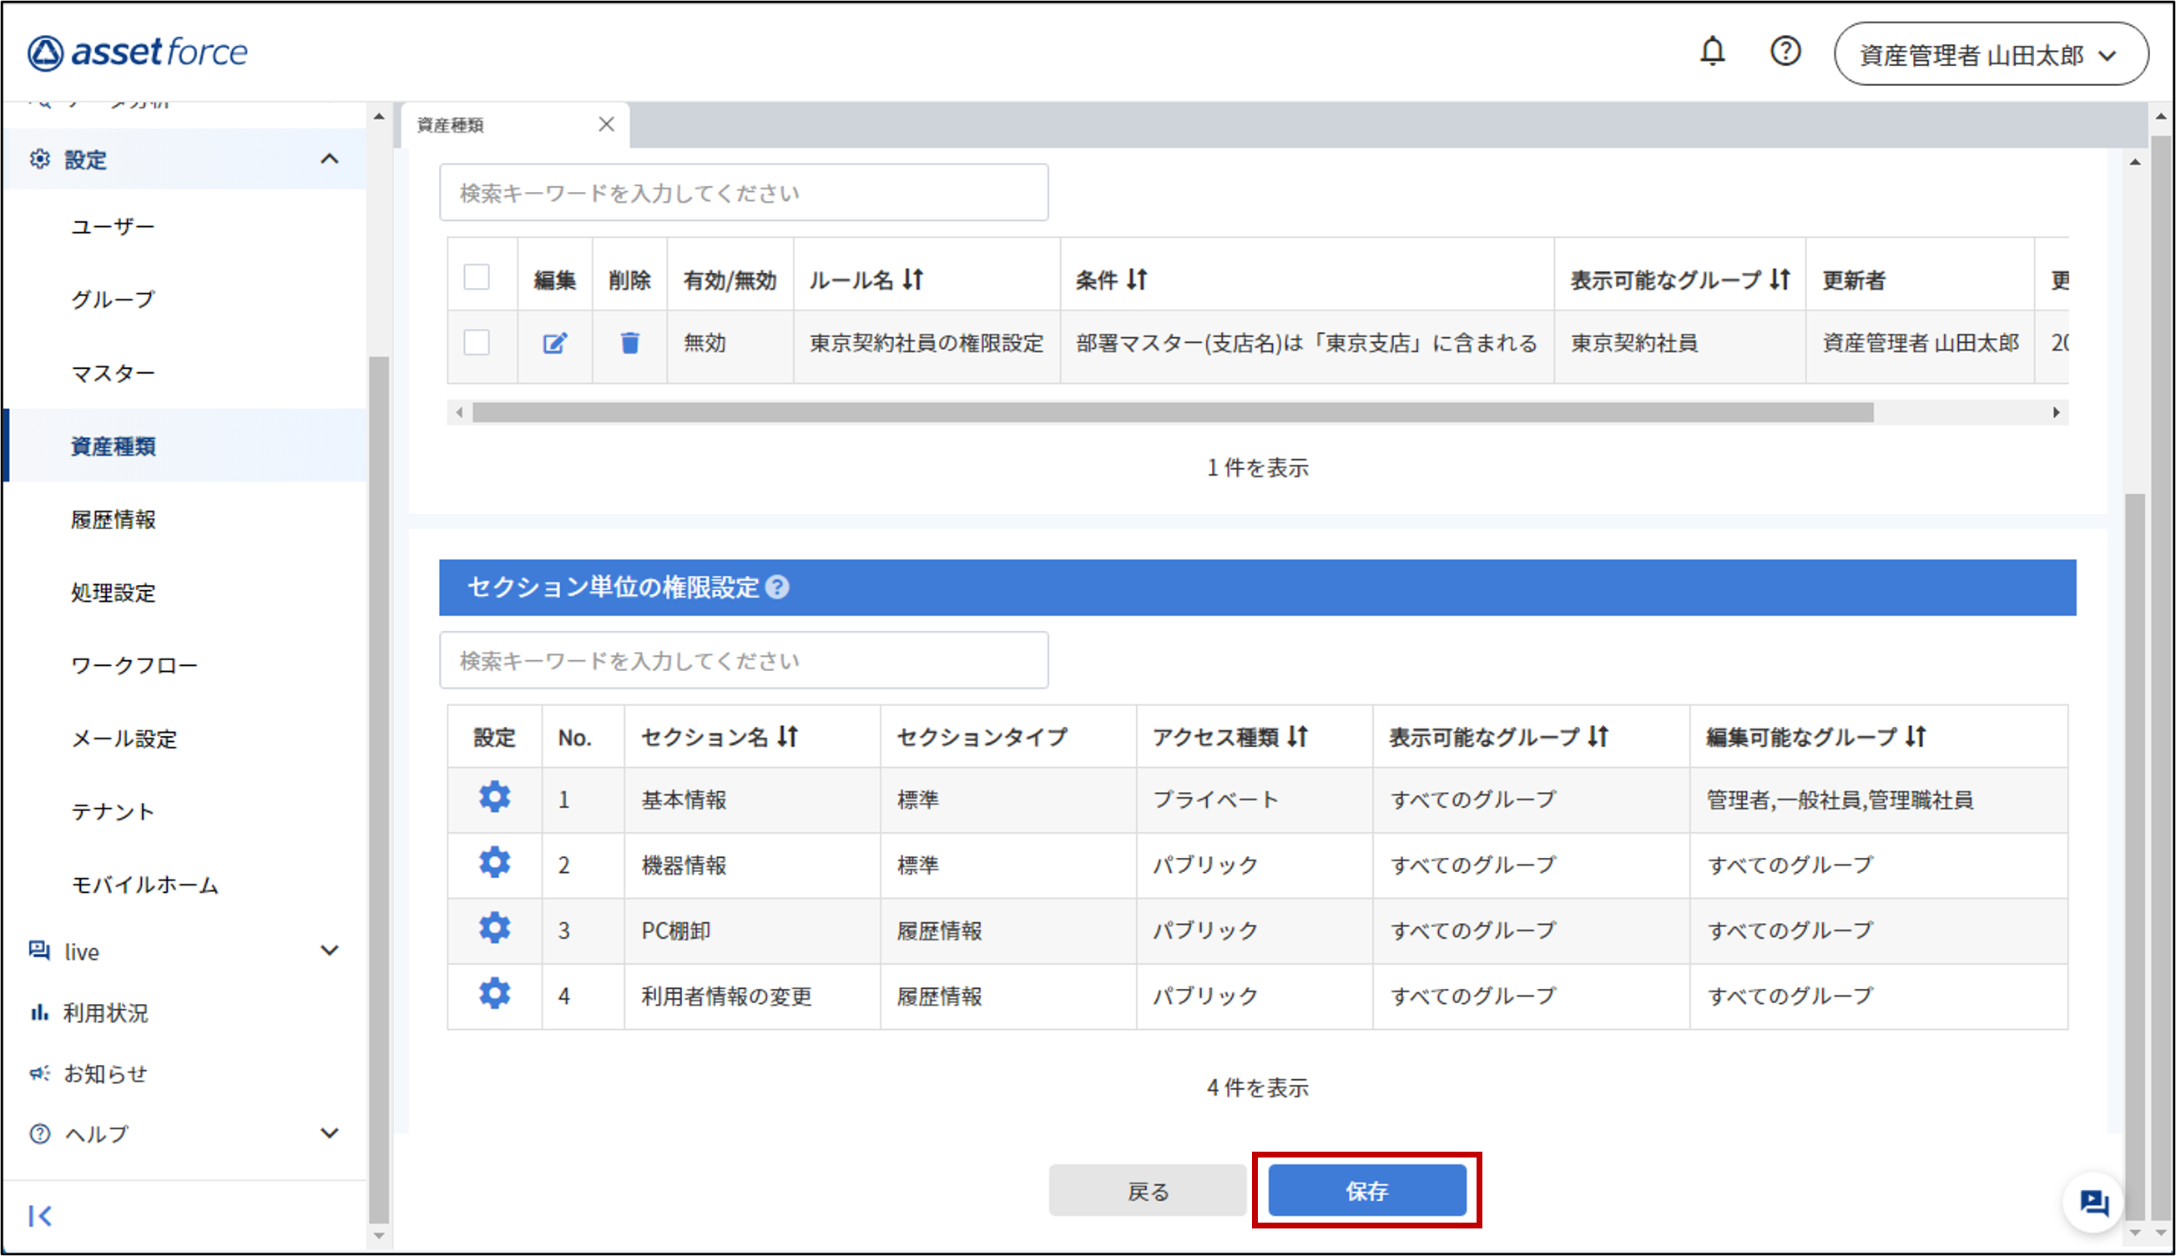The image size is (2176, 1256).
Task: Click the 保存 button
Action: (1366, 1190)
